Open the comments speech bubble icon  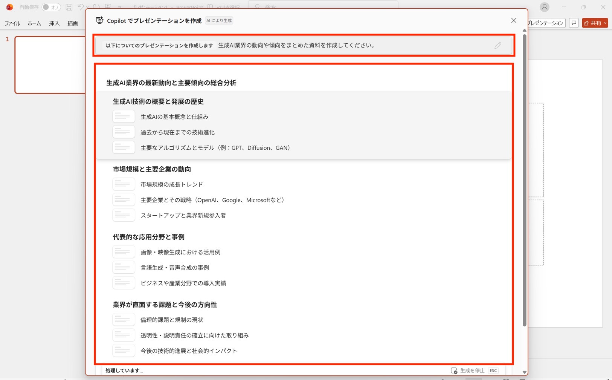coord(574,23)
